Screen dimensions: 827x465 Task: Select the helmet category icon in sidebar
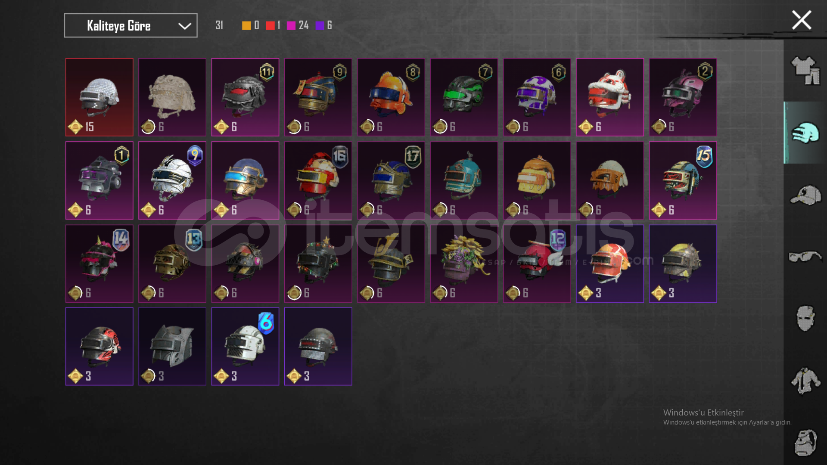pyautogui.click(x=805, y=133)
